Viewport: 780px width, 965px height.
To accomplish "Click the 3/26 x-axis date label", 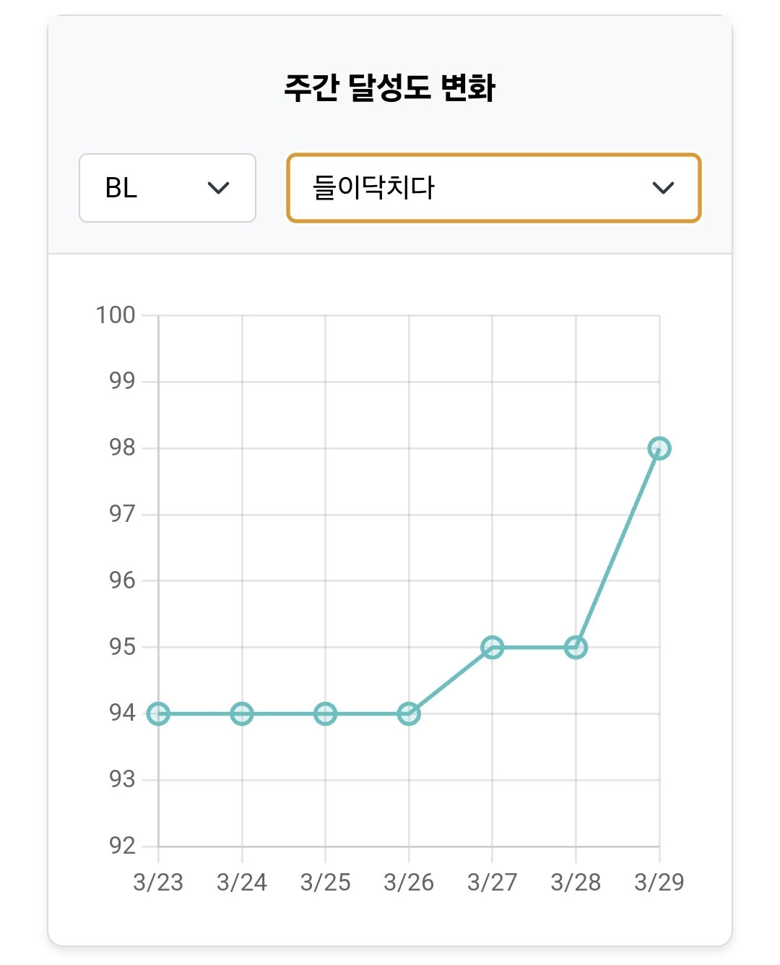I will point(409,883).
